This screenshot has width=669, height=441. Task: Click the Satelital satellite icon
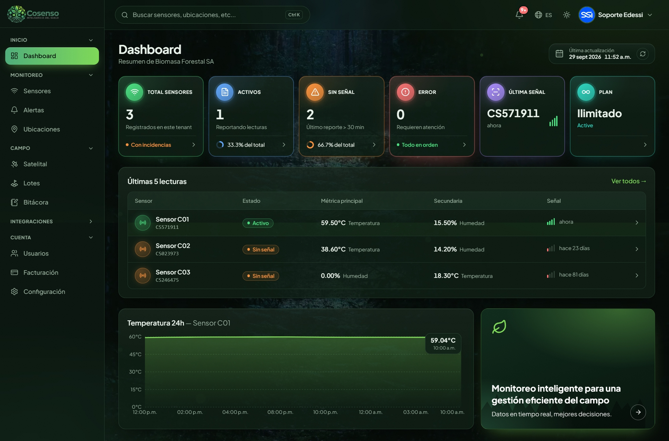click(x=14, y=164)
